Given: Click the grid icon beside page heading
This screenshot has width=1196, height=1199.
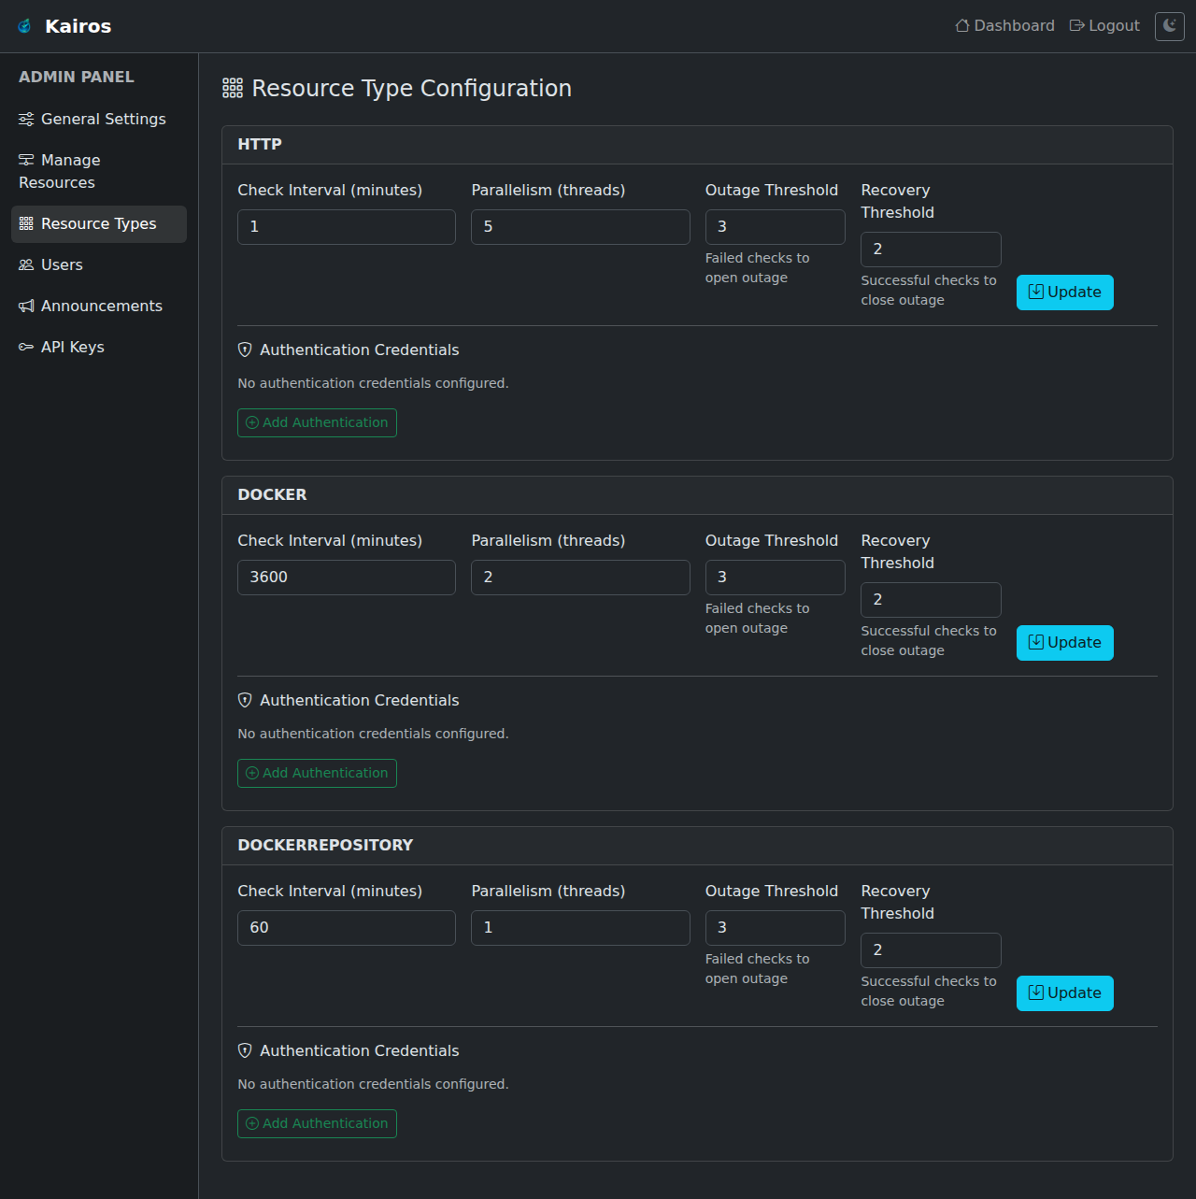Looking at the screenshot, I should [233, 89].
